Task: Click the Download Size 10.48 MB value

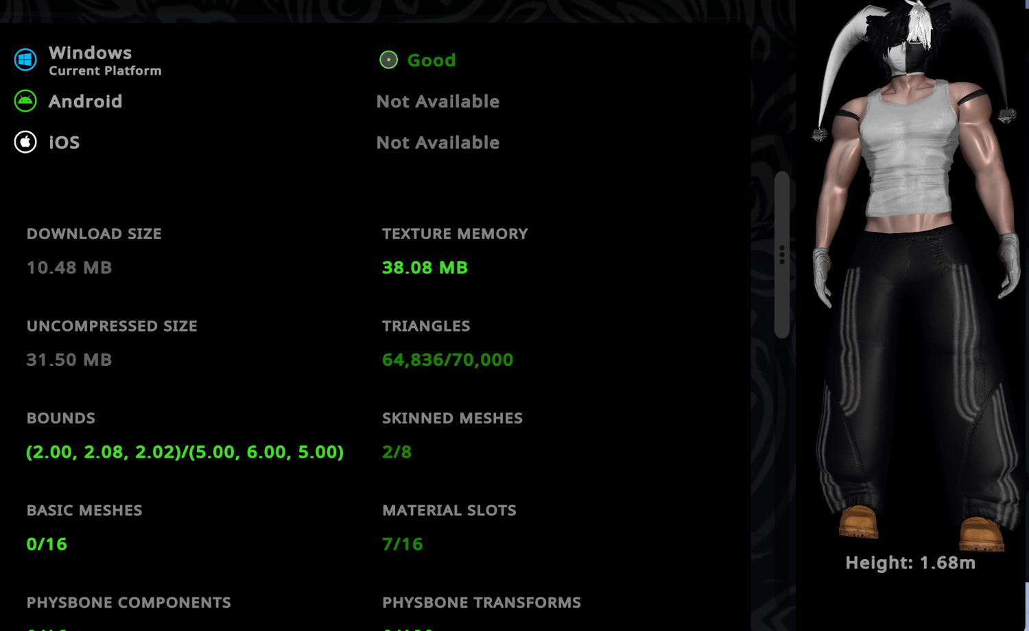Action: coord(69,267)
